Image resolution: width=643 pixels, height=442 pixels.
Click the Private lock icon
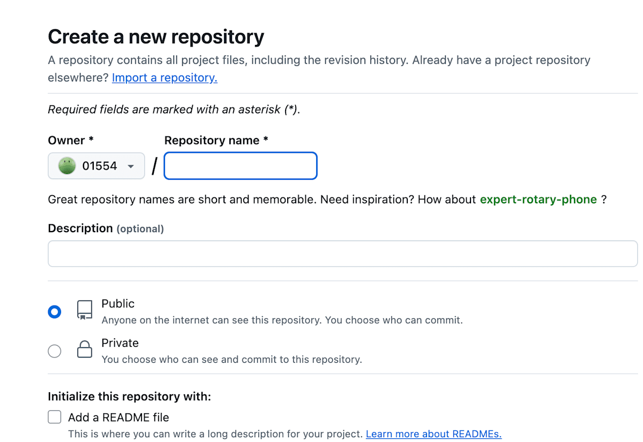84,350
